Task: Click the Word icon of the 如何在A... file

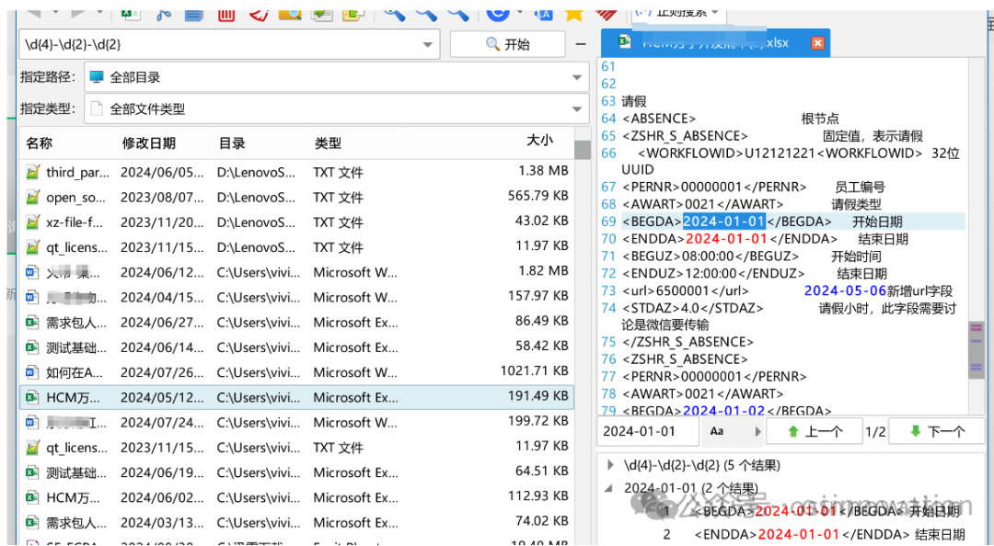Action: [x=32, y=372]
